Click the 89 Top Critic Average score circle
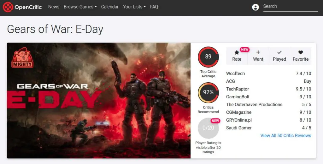The width and height of the screenshot is (323, 164). pos(208,57)
